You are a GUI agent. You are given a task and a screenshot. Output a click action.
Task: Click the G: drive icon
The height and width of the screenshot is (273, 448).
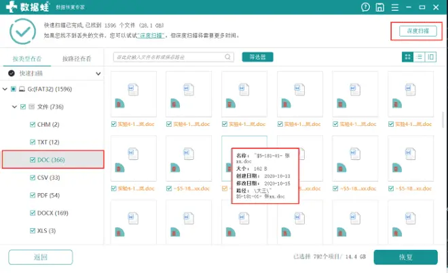(x=22, y=89)
